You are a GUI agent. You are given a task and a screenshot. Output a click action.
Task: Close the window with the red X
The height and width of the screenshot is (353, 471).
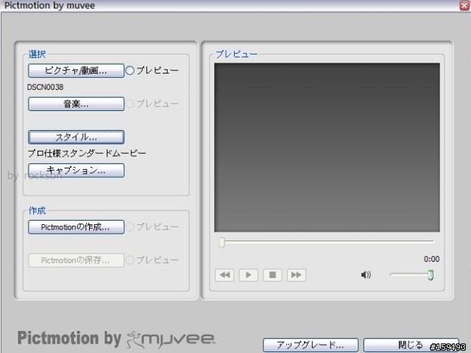(464, 5)
